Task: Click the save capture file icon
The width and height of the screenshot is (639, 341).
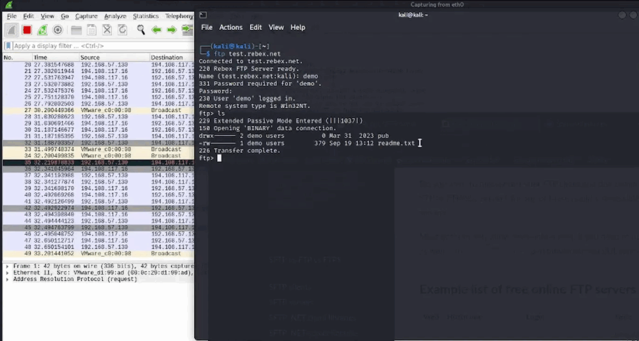Action: point(92,29)
